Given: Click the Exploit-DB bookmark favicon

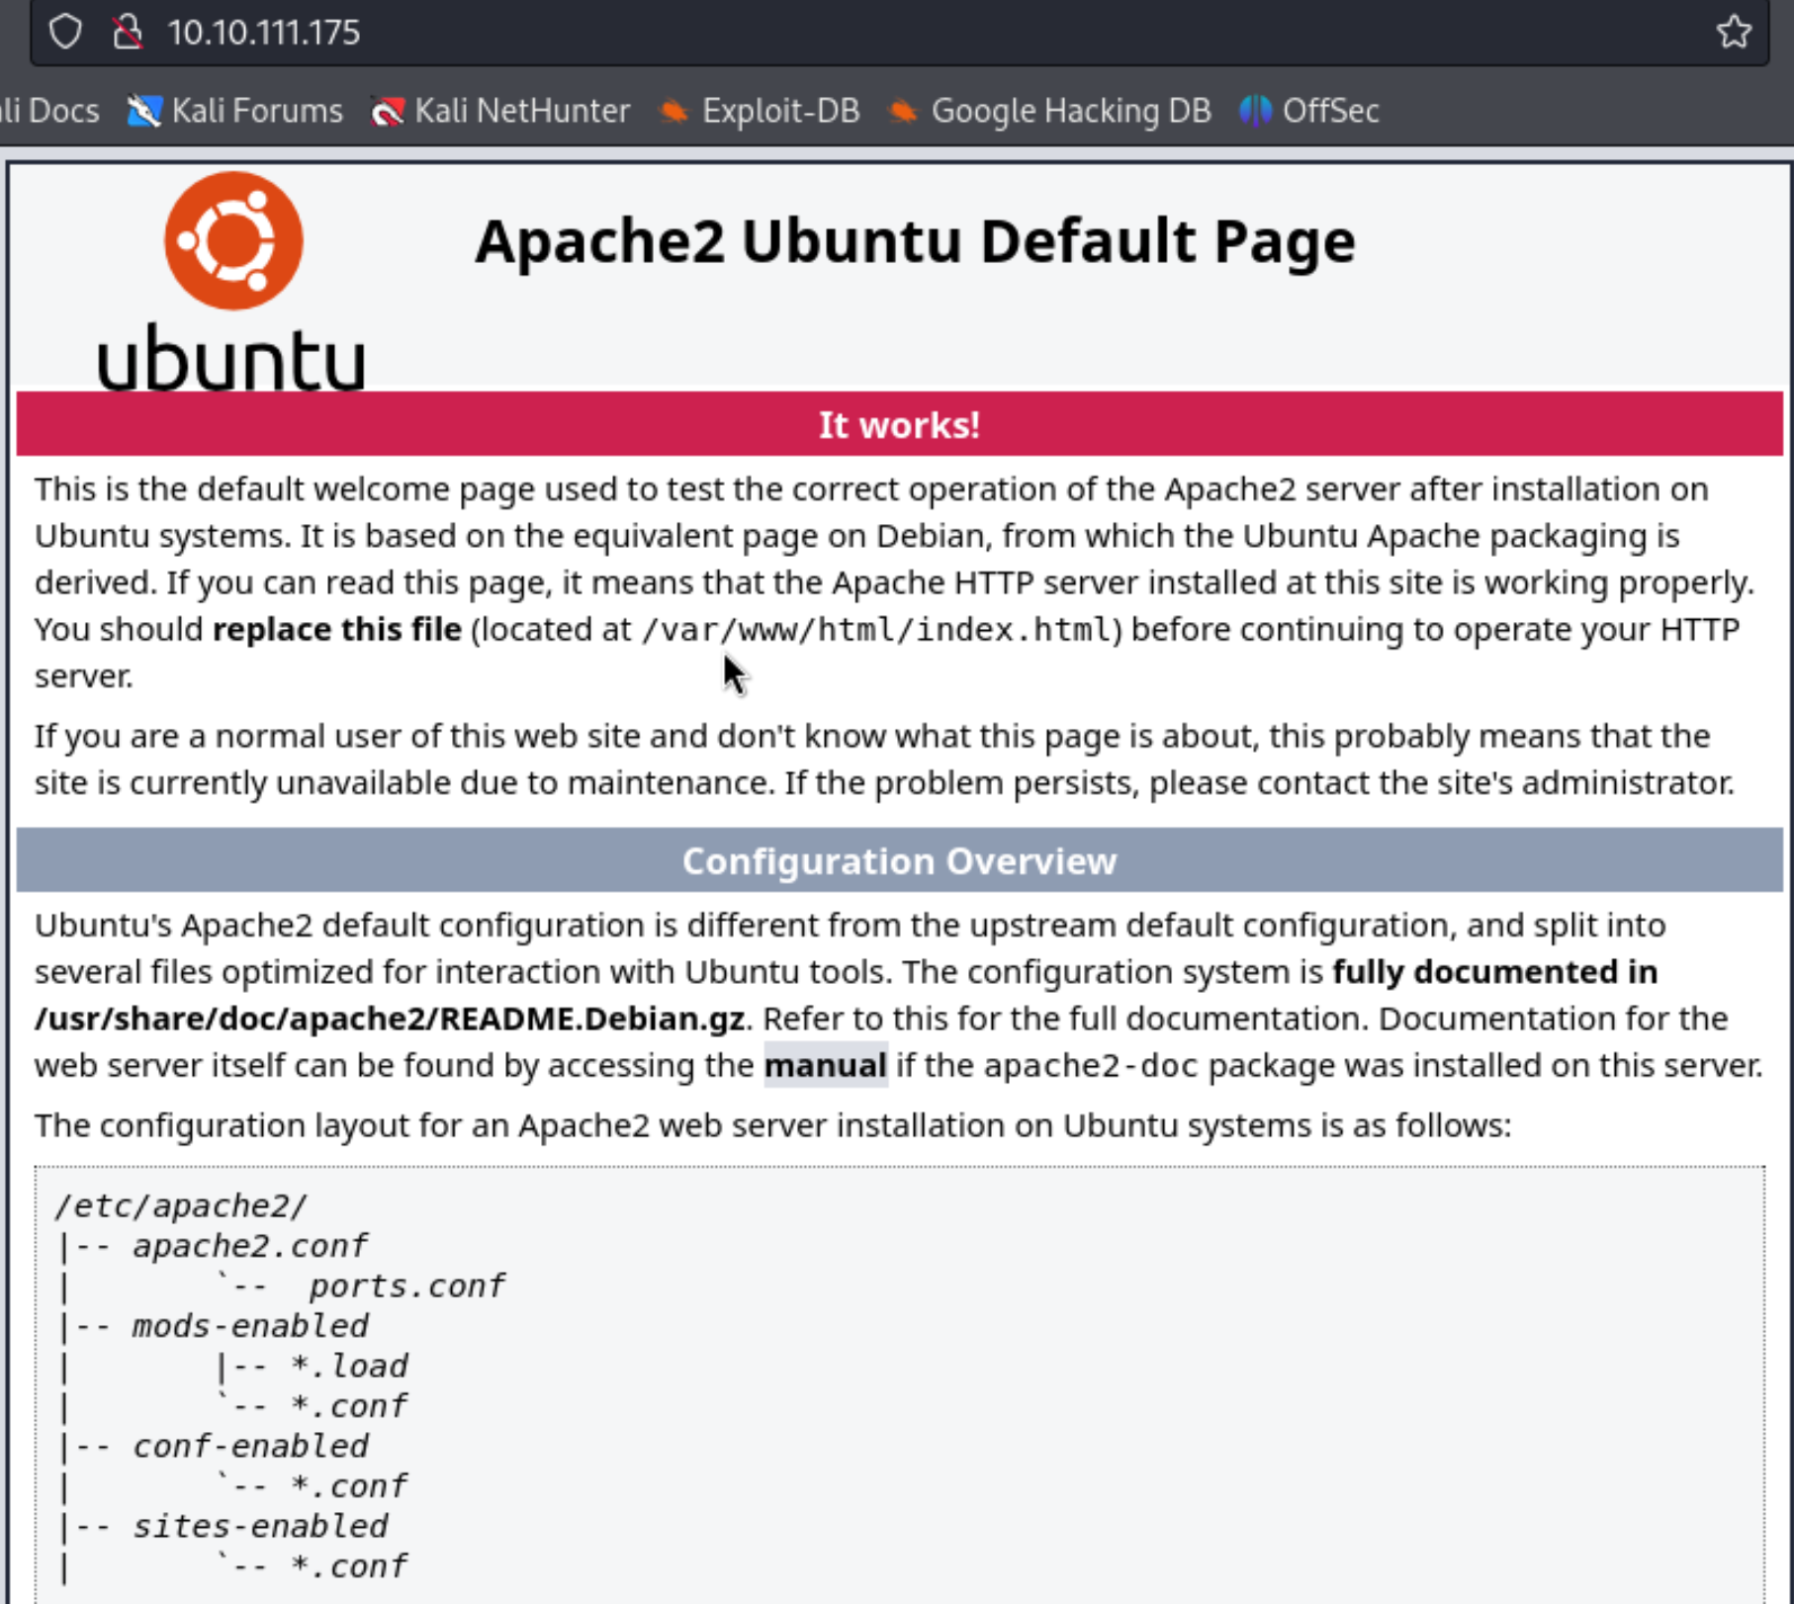Looking at the screenshot, I should tap(673, 111).
